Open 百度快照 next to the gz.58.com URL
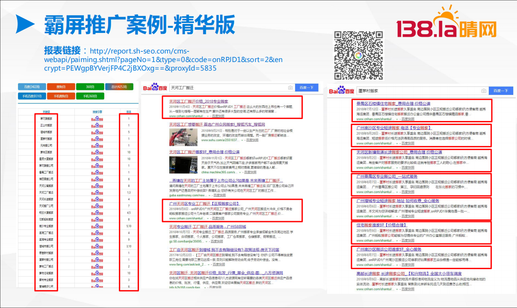The height and width of the screenshot is (308, 517). (217, 241)
